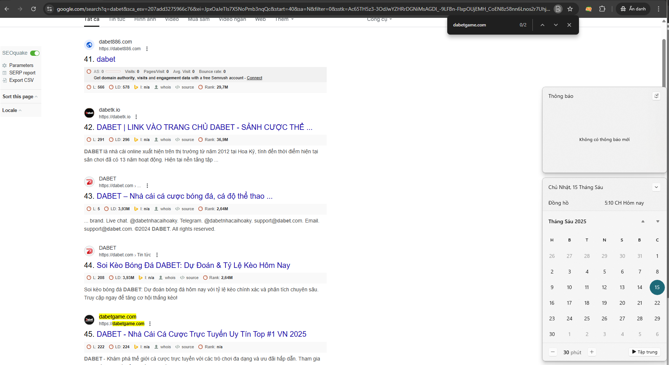Open the Google Lens search icon in address bar
669x365 pixels.
pyautogui.click(x=558, y=9)
